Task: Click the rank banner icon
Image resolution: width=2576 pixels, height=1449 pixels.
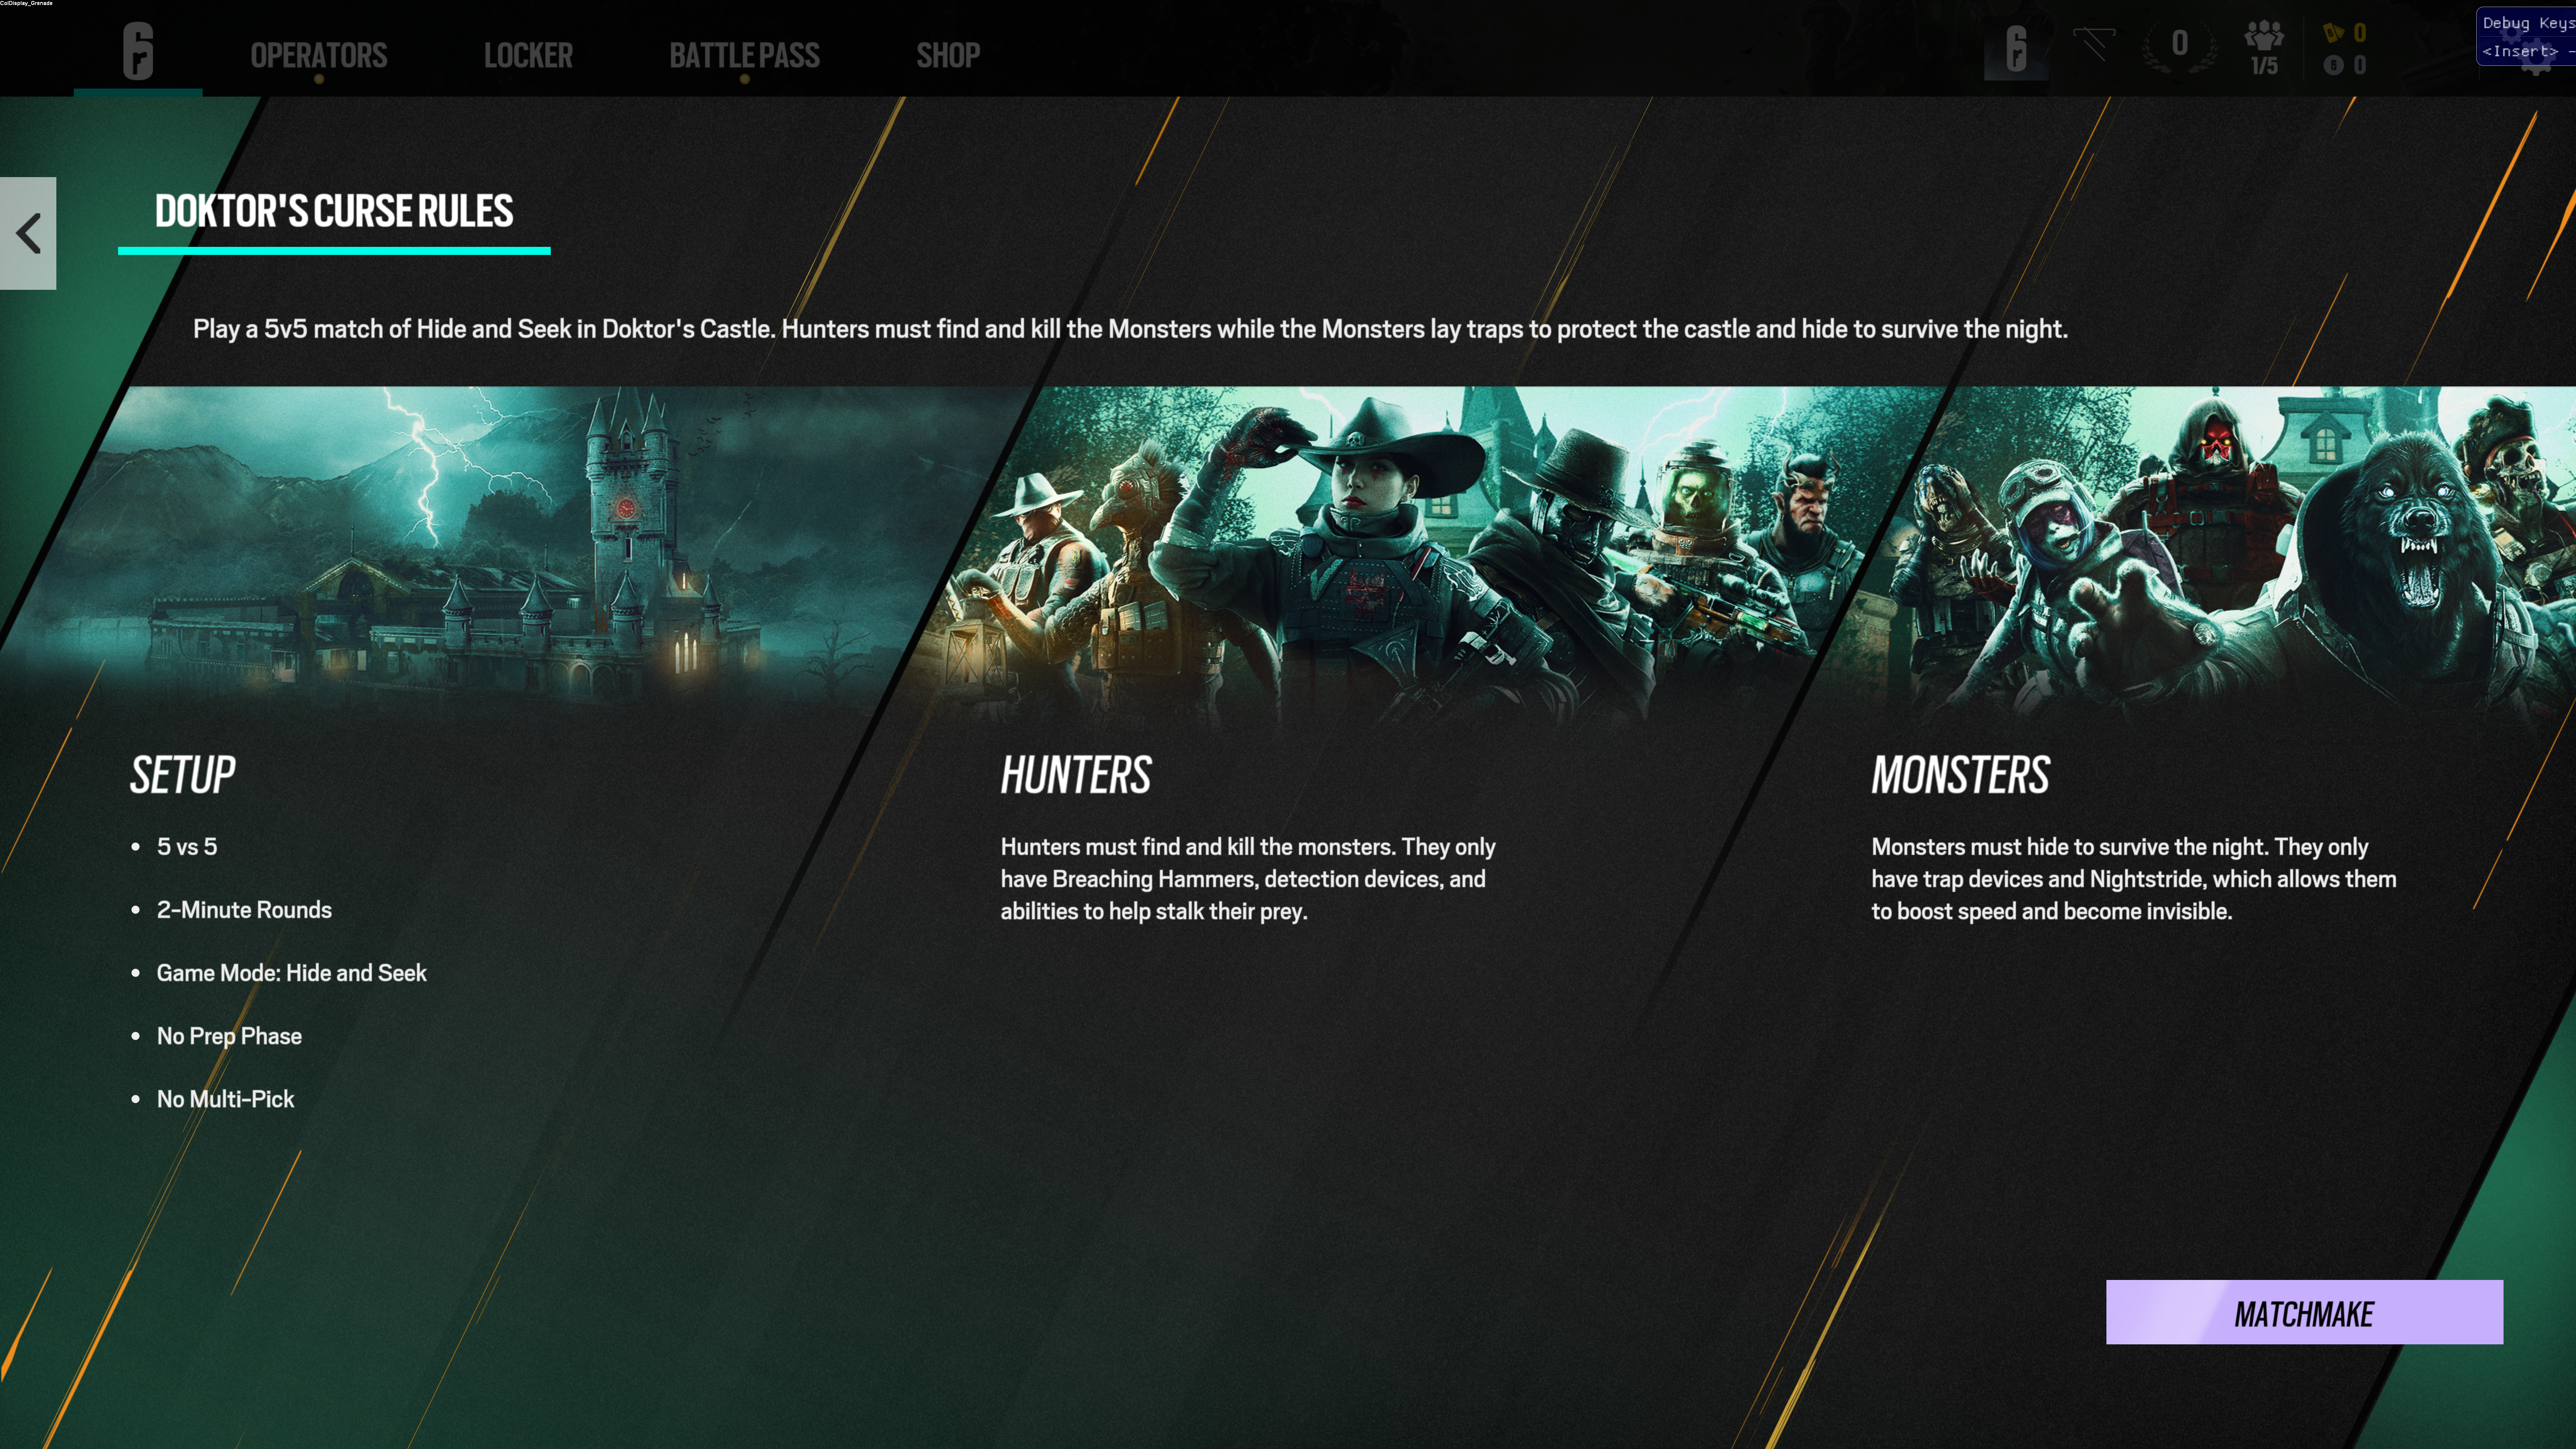Action: click(x=2094, y=44)
